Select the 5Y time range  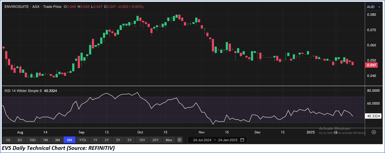tap(130, 140)
